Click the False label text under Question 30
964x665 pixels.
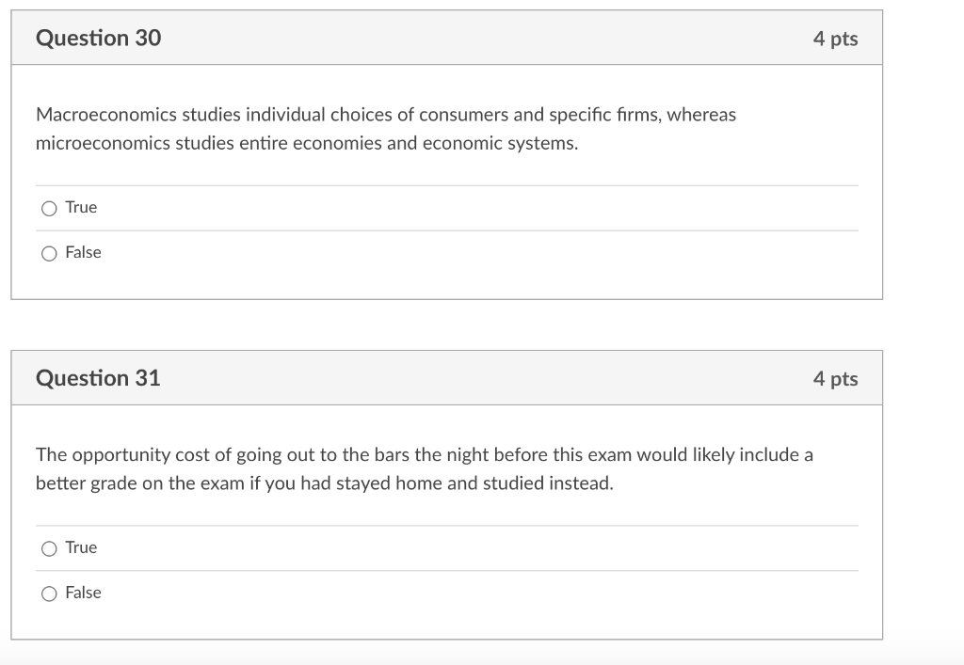pos(83,253)
